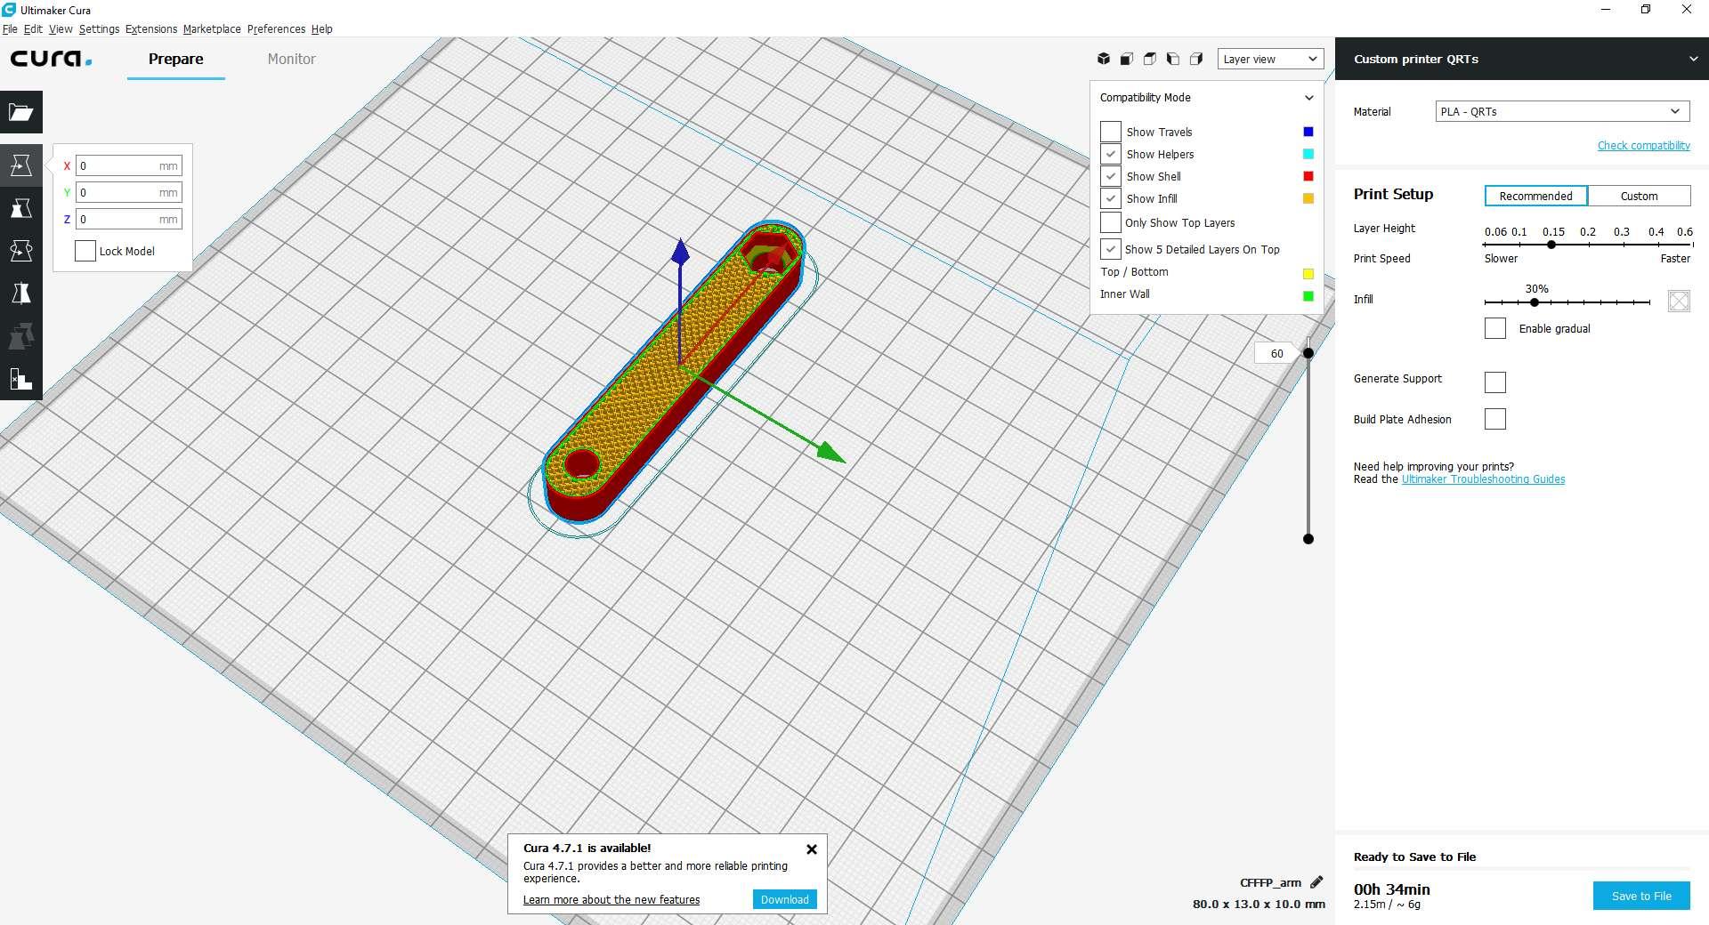This screenshot has height=925, width=1709.
Task: Uncheck the Show Helpers checkbox
Action: (1111, 154)
